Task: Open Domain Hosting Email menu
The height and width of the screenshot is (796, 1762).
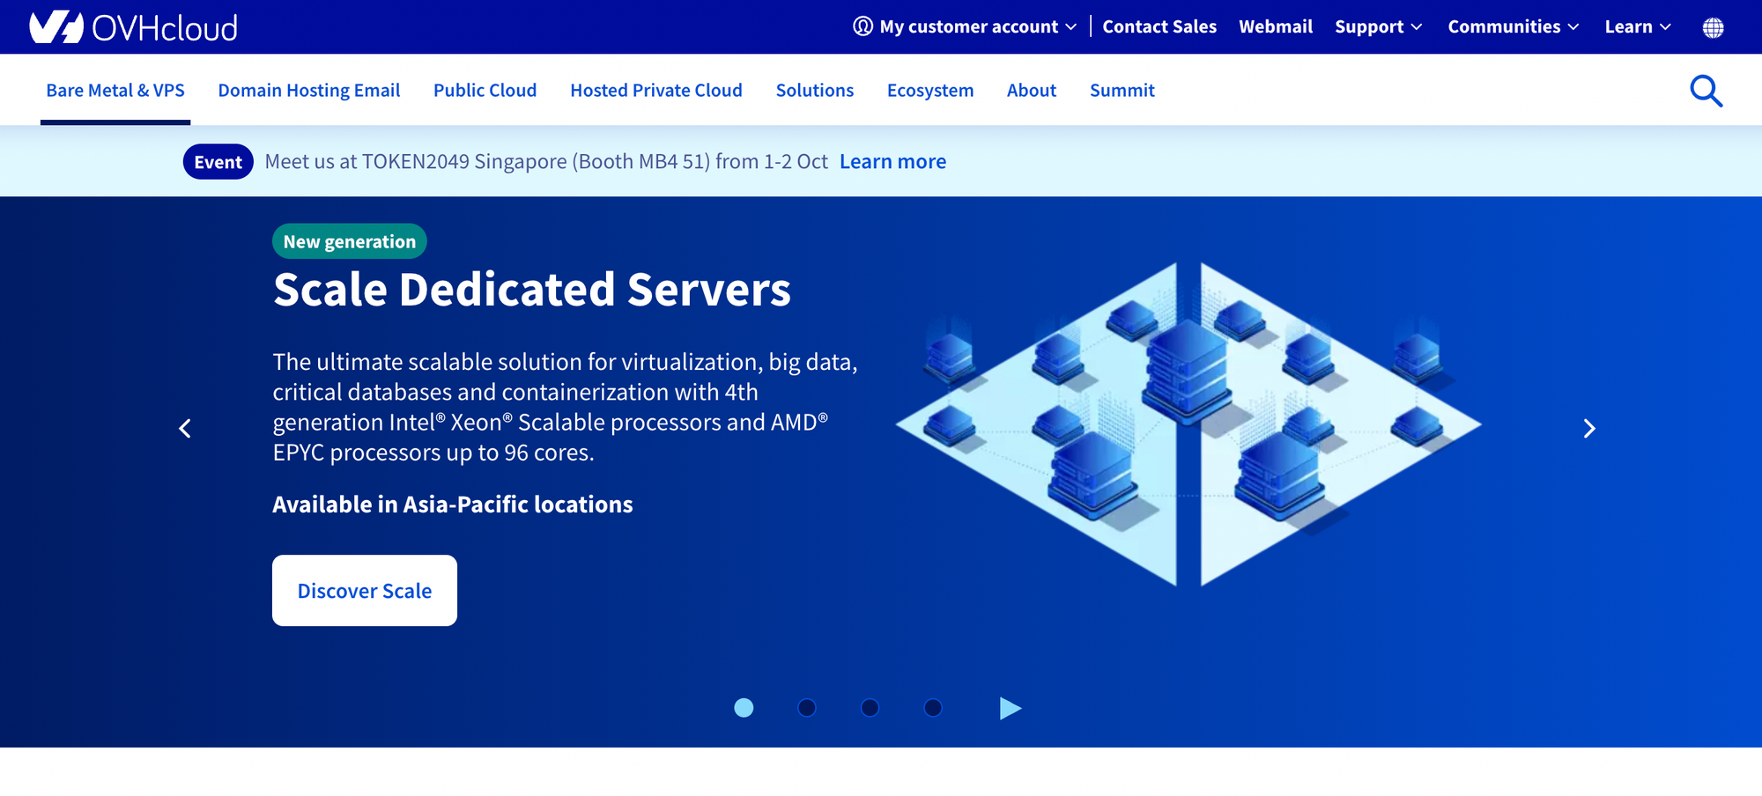Action: (309, 90)
